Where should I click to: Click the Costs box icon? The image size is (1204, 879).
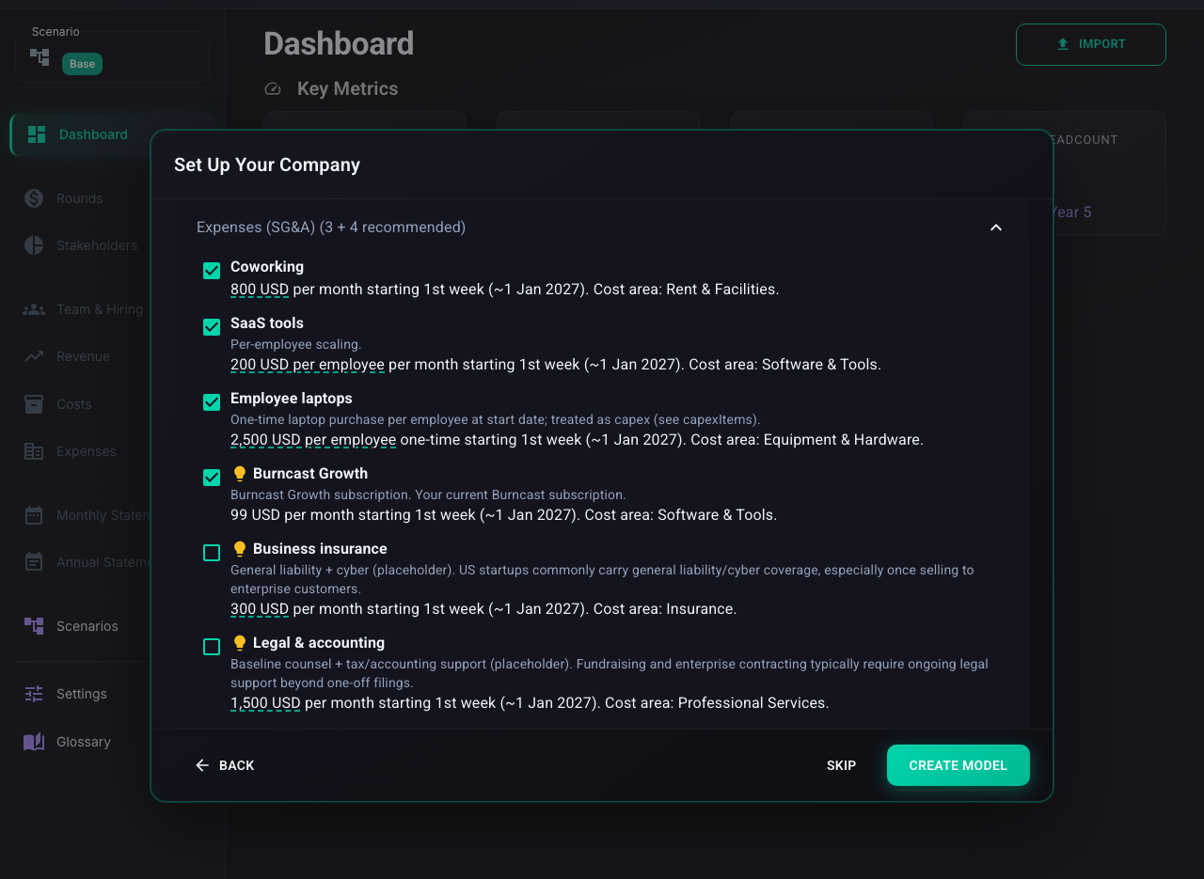coord(34,404)
